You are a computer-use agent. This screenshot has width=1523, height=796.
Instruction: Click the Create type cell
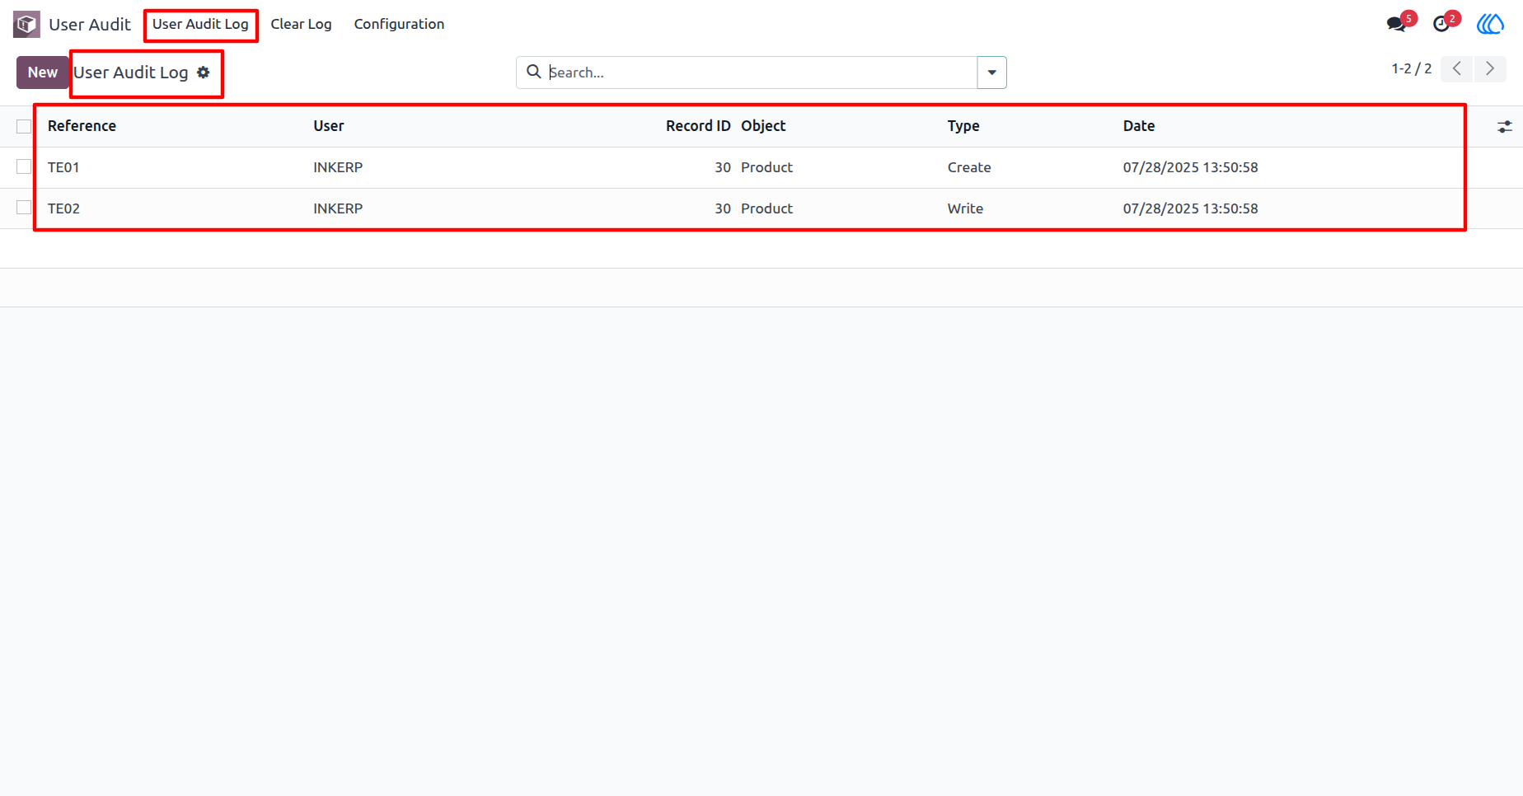pos(969,167)
